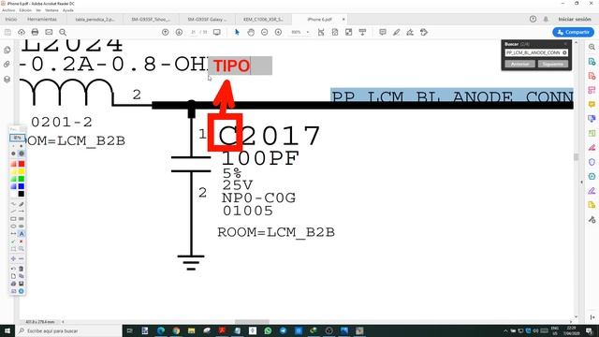The width and height of the screenshot is (599, 337).
Task: Click the Windows taskbar search box
Action: (x=68, y=330)
